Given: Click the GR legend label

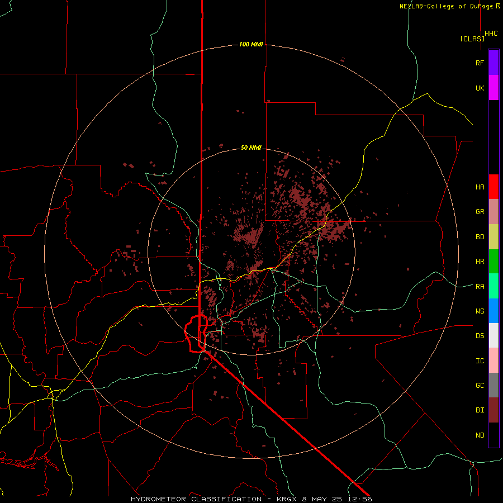Looking at the screenshot, I should [x=480, y=212].
